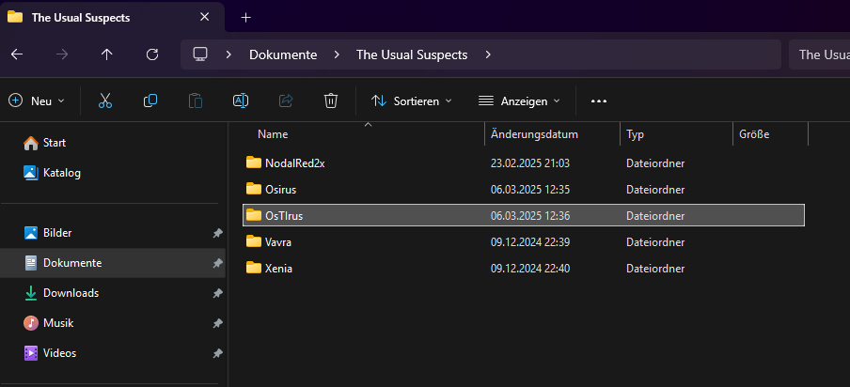Click the Rename icon in toolbar

[x=241, y=101]
